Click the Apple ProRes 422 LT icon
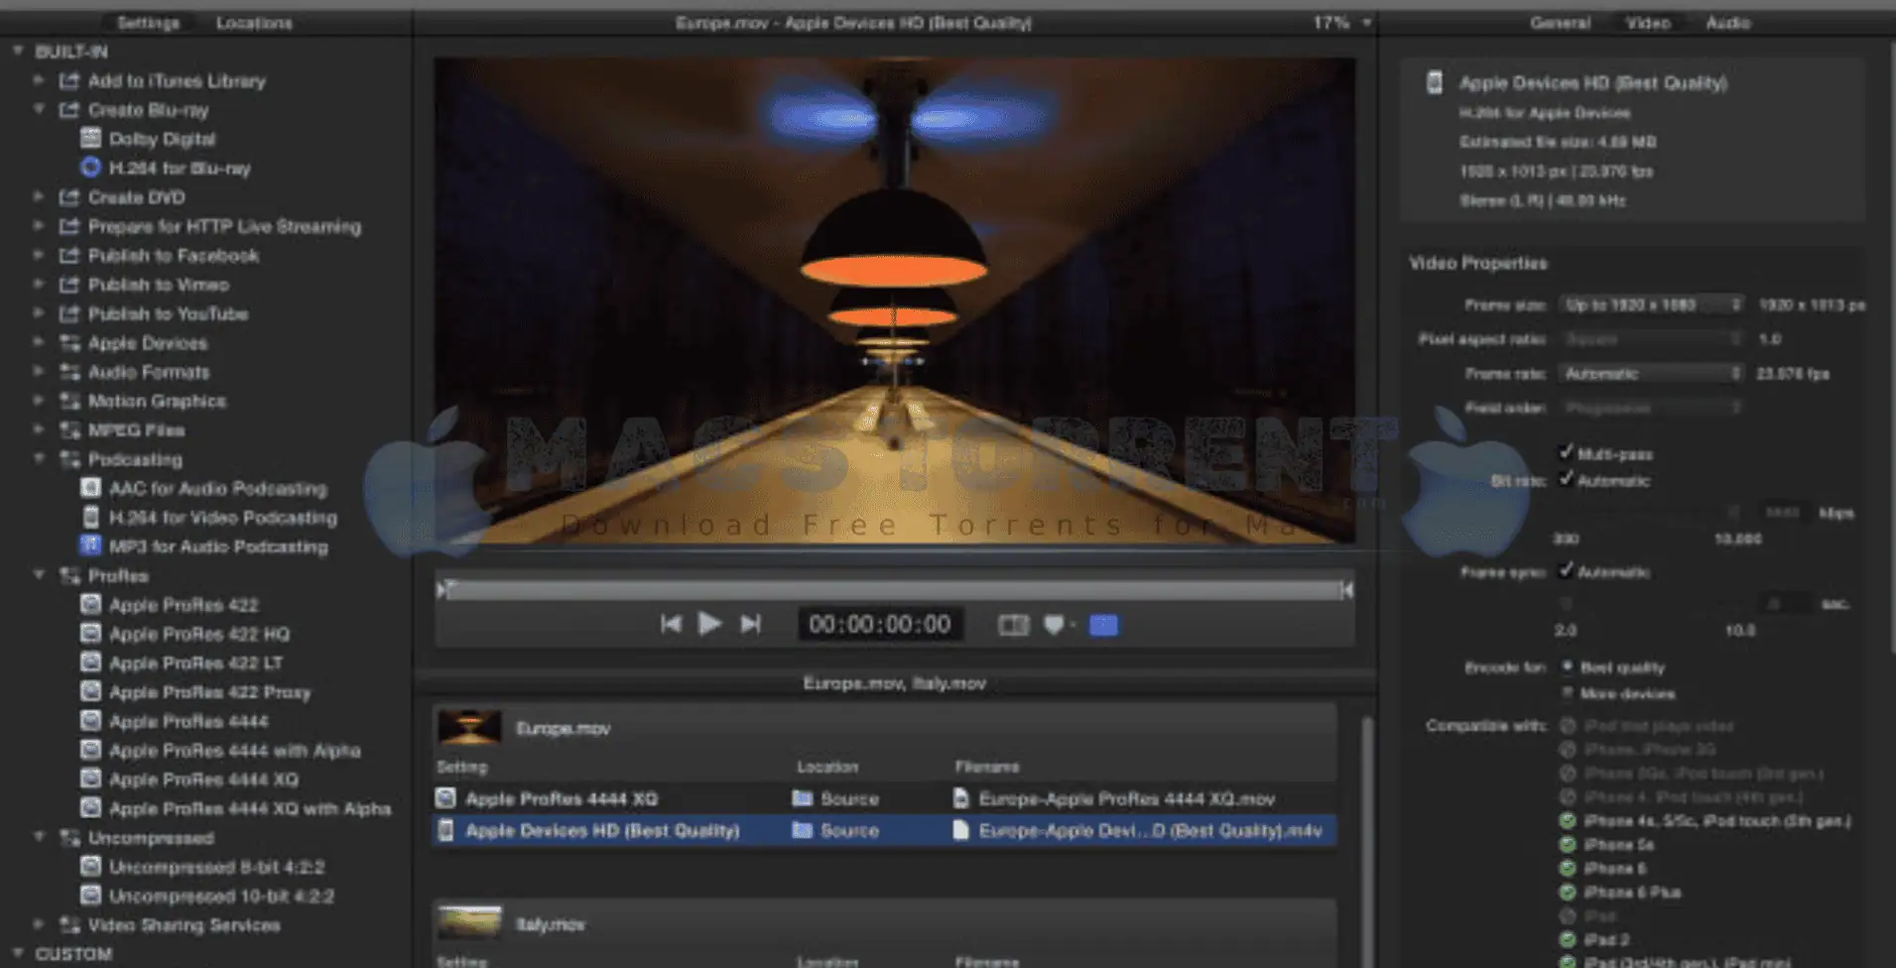 (90, 663)
